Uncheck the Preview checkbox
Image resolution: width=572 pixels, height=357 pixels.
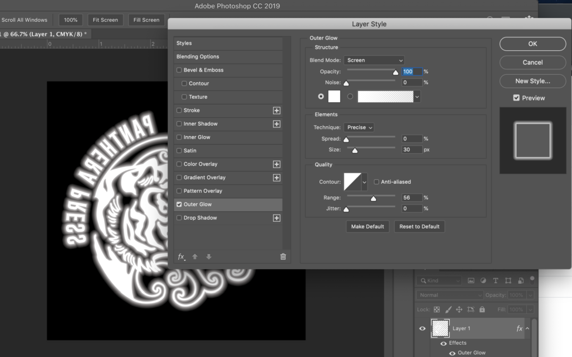516,98
